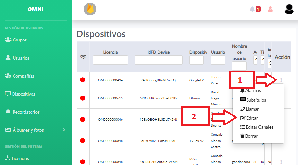Go to Grupos in the sidebar
This screenshot has width=298, height=165.
[20, 40]
